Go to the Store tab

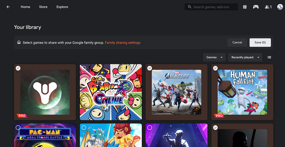[43, 7]
